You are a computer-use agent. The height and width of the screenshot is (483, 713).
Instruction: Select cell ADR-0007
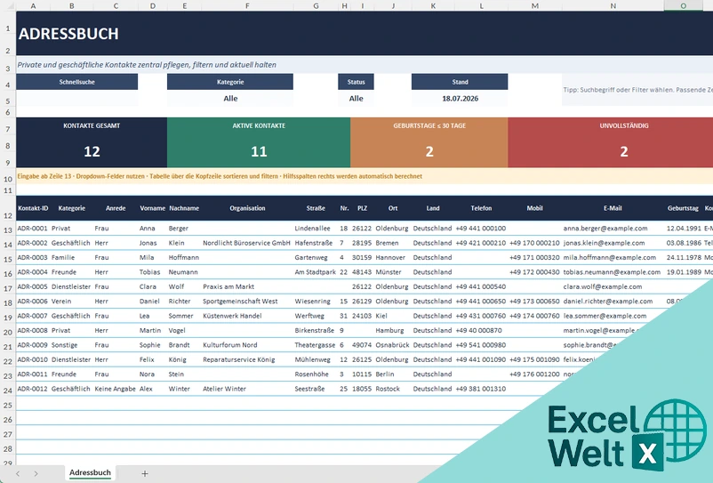pyautogui.click(x=33, y=316)
